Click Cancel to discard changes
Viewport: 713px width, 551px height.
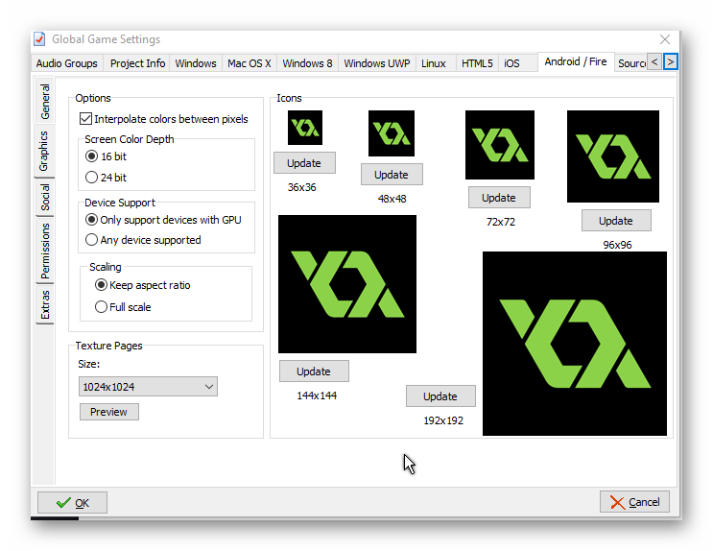click(634, 502)
